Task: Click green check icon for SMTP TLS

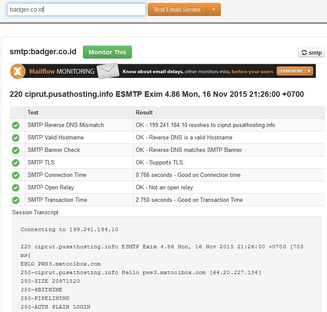Action: pos(15,163)
